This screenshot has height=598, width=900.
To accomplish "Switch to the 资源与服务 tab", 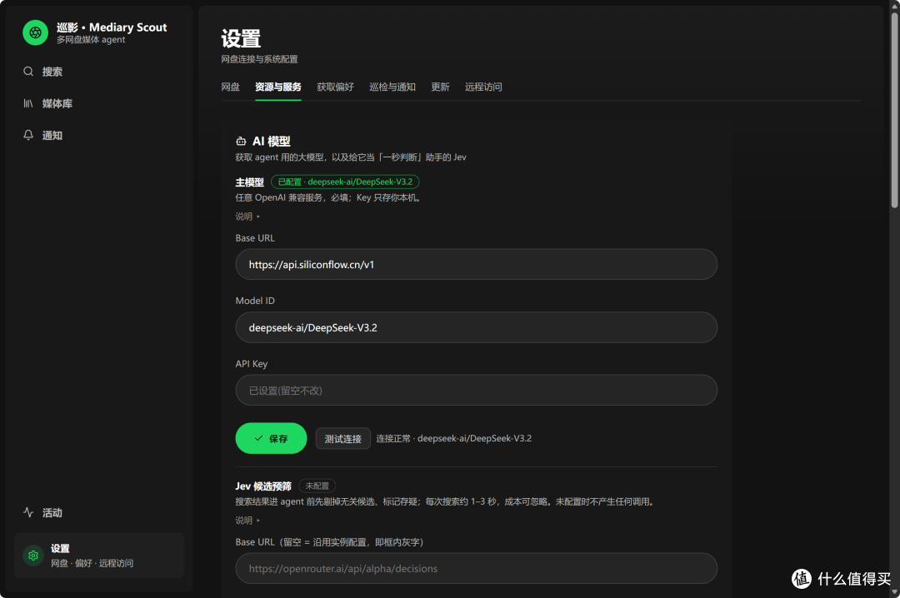I will (277, 87).
